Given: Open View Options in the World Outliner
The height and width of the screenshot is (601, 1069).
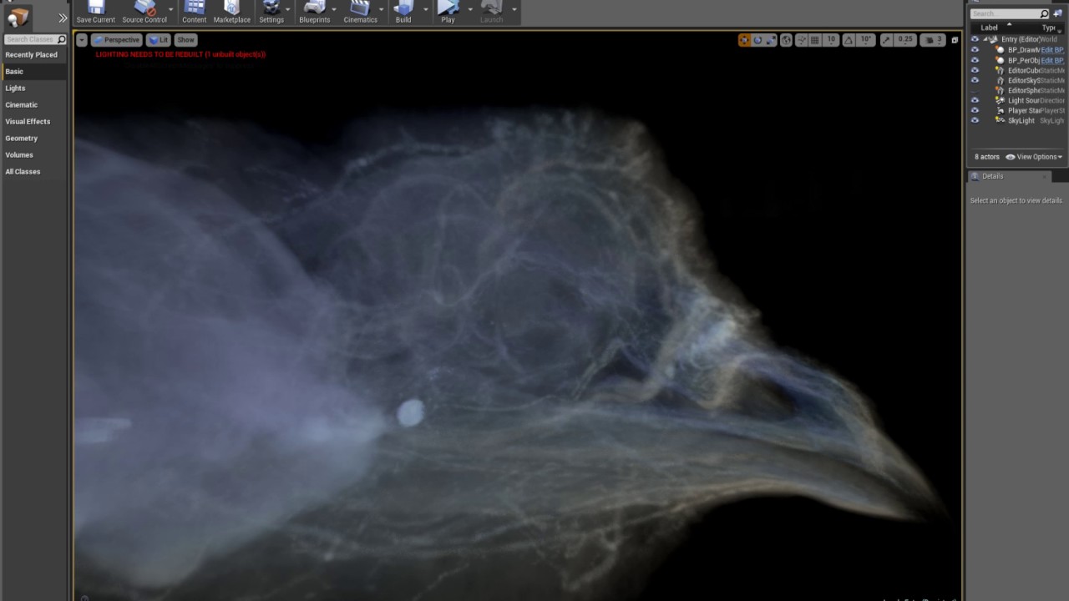Looking at the screenshot, I should pos(1034,157).
